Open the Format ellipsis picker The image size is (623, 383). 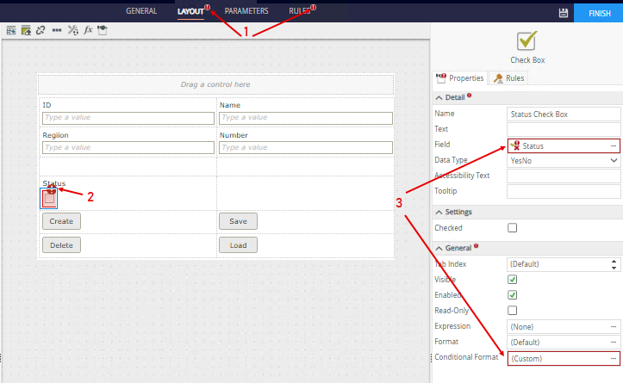pyautogui.click(x=614, y=343)
